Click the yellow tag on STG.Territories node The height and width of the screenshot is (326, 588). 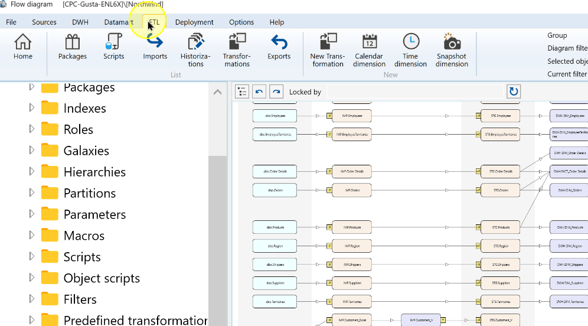click(478, 302)
